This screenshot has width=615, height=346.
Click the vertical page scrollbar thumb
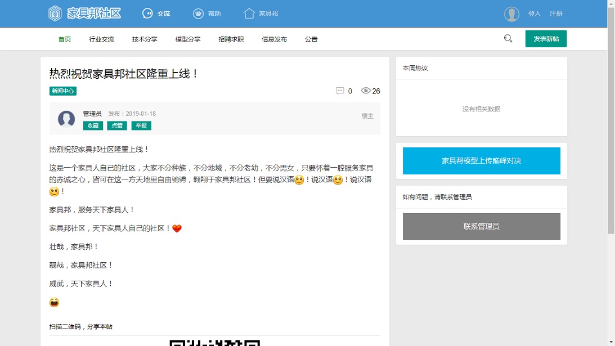click(x=611, y=120)
